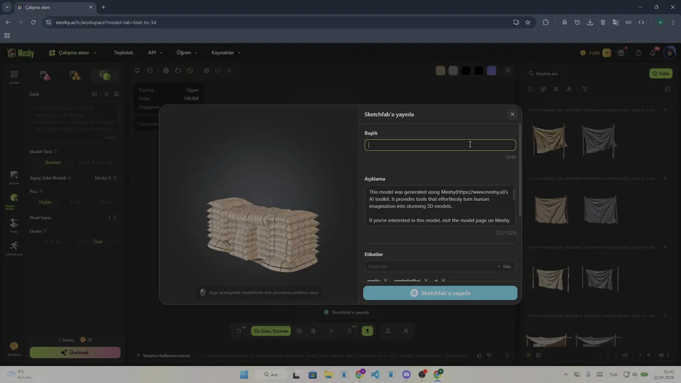Select CC BY 4.0 license option
This screenshot has width=681, height=383.
point(52,242)
